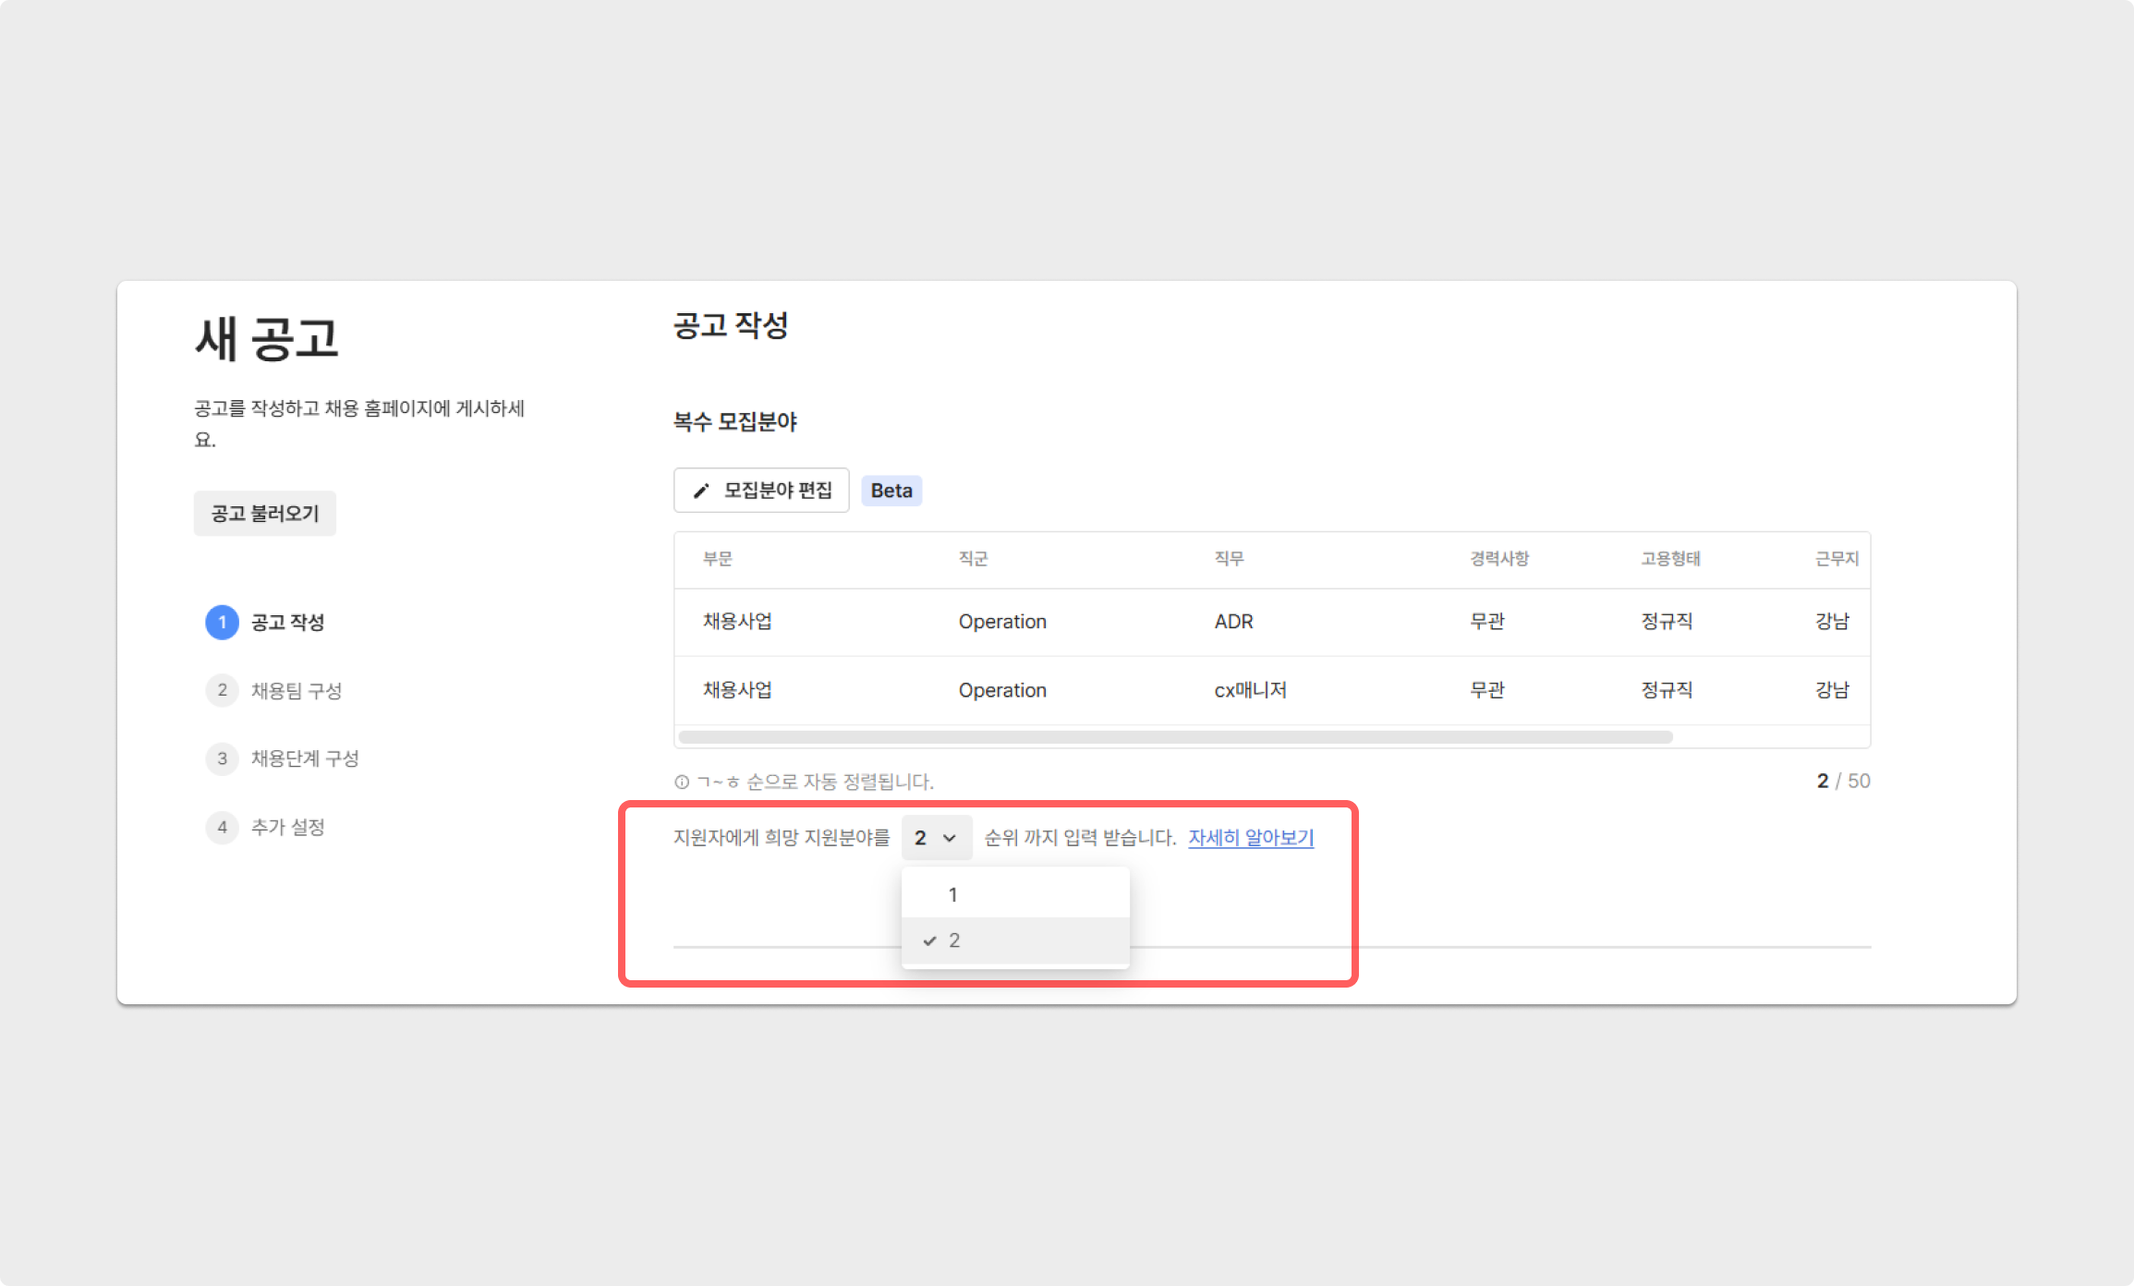The width and height of the screenshot is (2134, 1286).
Task: Open the 모집분야 편집 editor button
Action: click(761, 491)
